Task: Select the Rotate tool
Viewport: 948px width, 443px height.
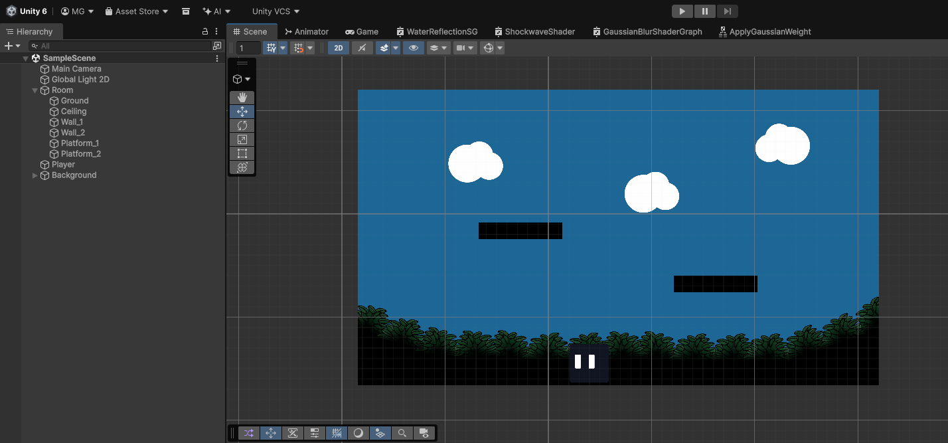Action: point(242,126)
